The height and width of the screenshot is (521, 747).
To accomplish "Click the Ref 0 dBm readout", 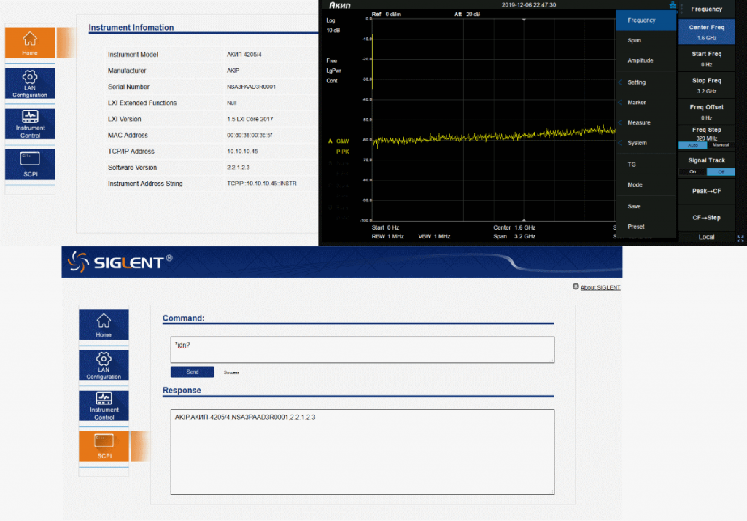I will click(387, 15).
